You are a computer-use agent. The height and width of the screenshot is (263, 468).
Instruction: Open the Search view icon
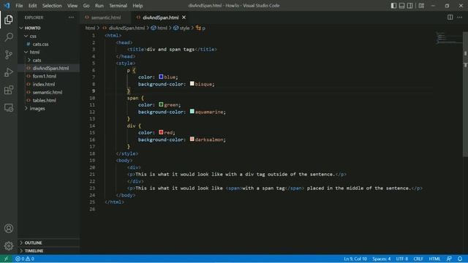tap(9, 37)
